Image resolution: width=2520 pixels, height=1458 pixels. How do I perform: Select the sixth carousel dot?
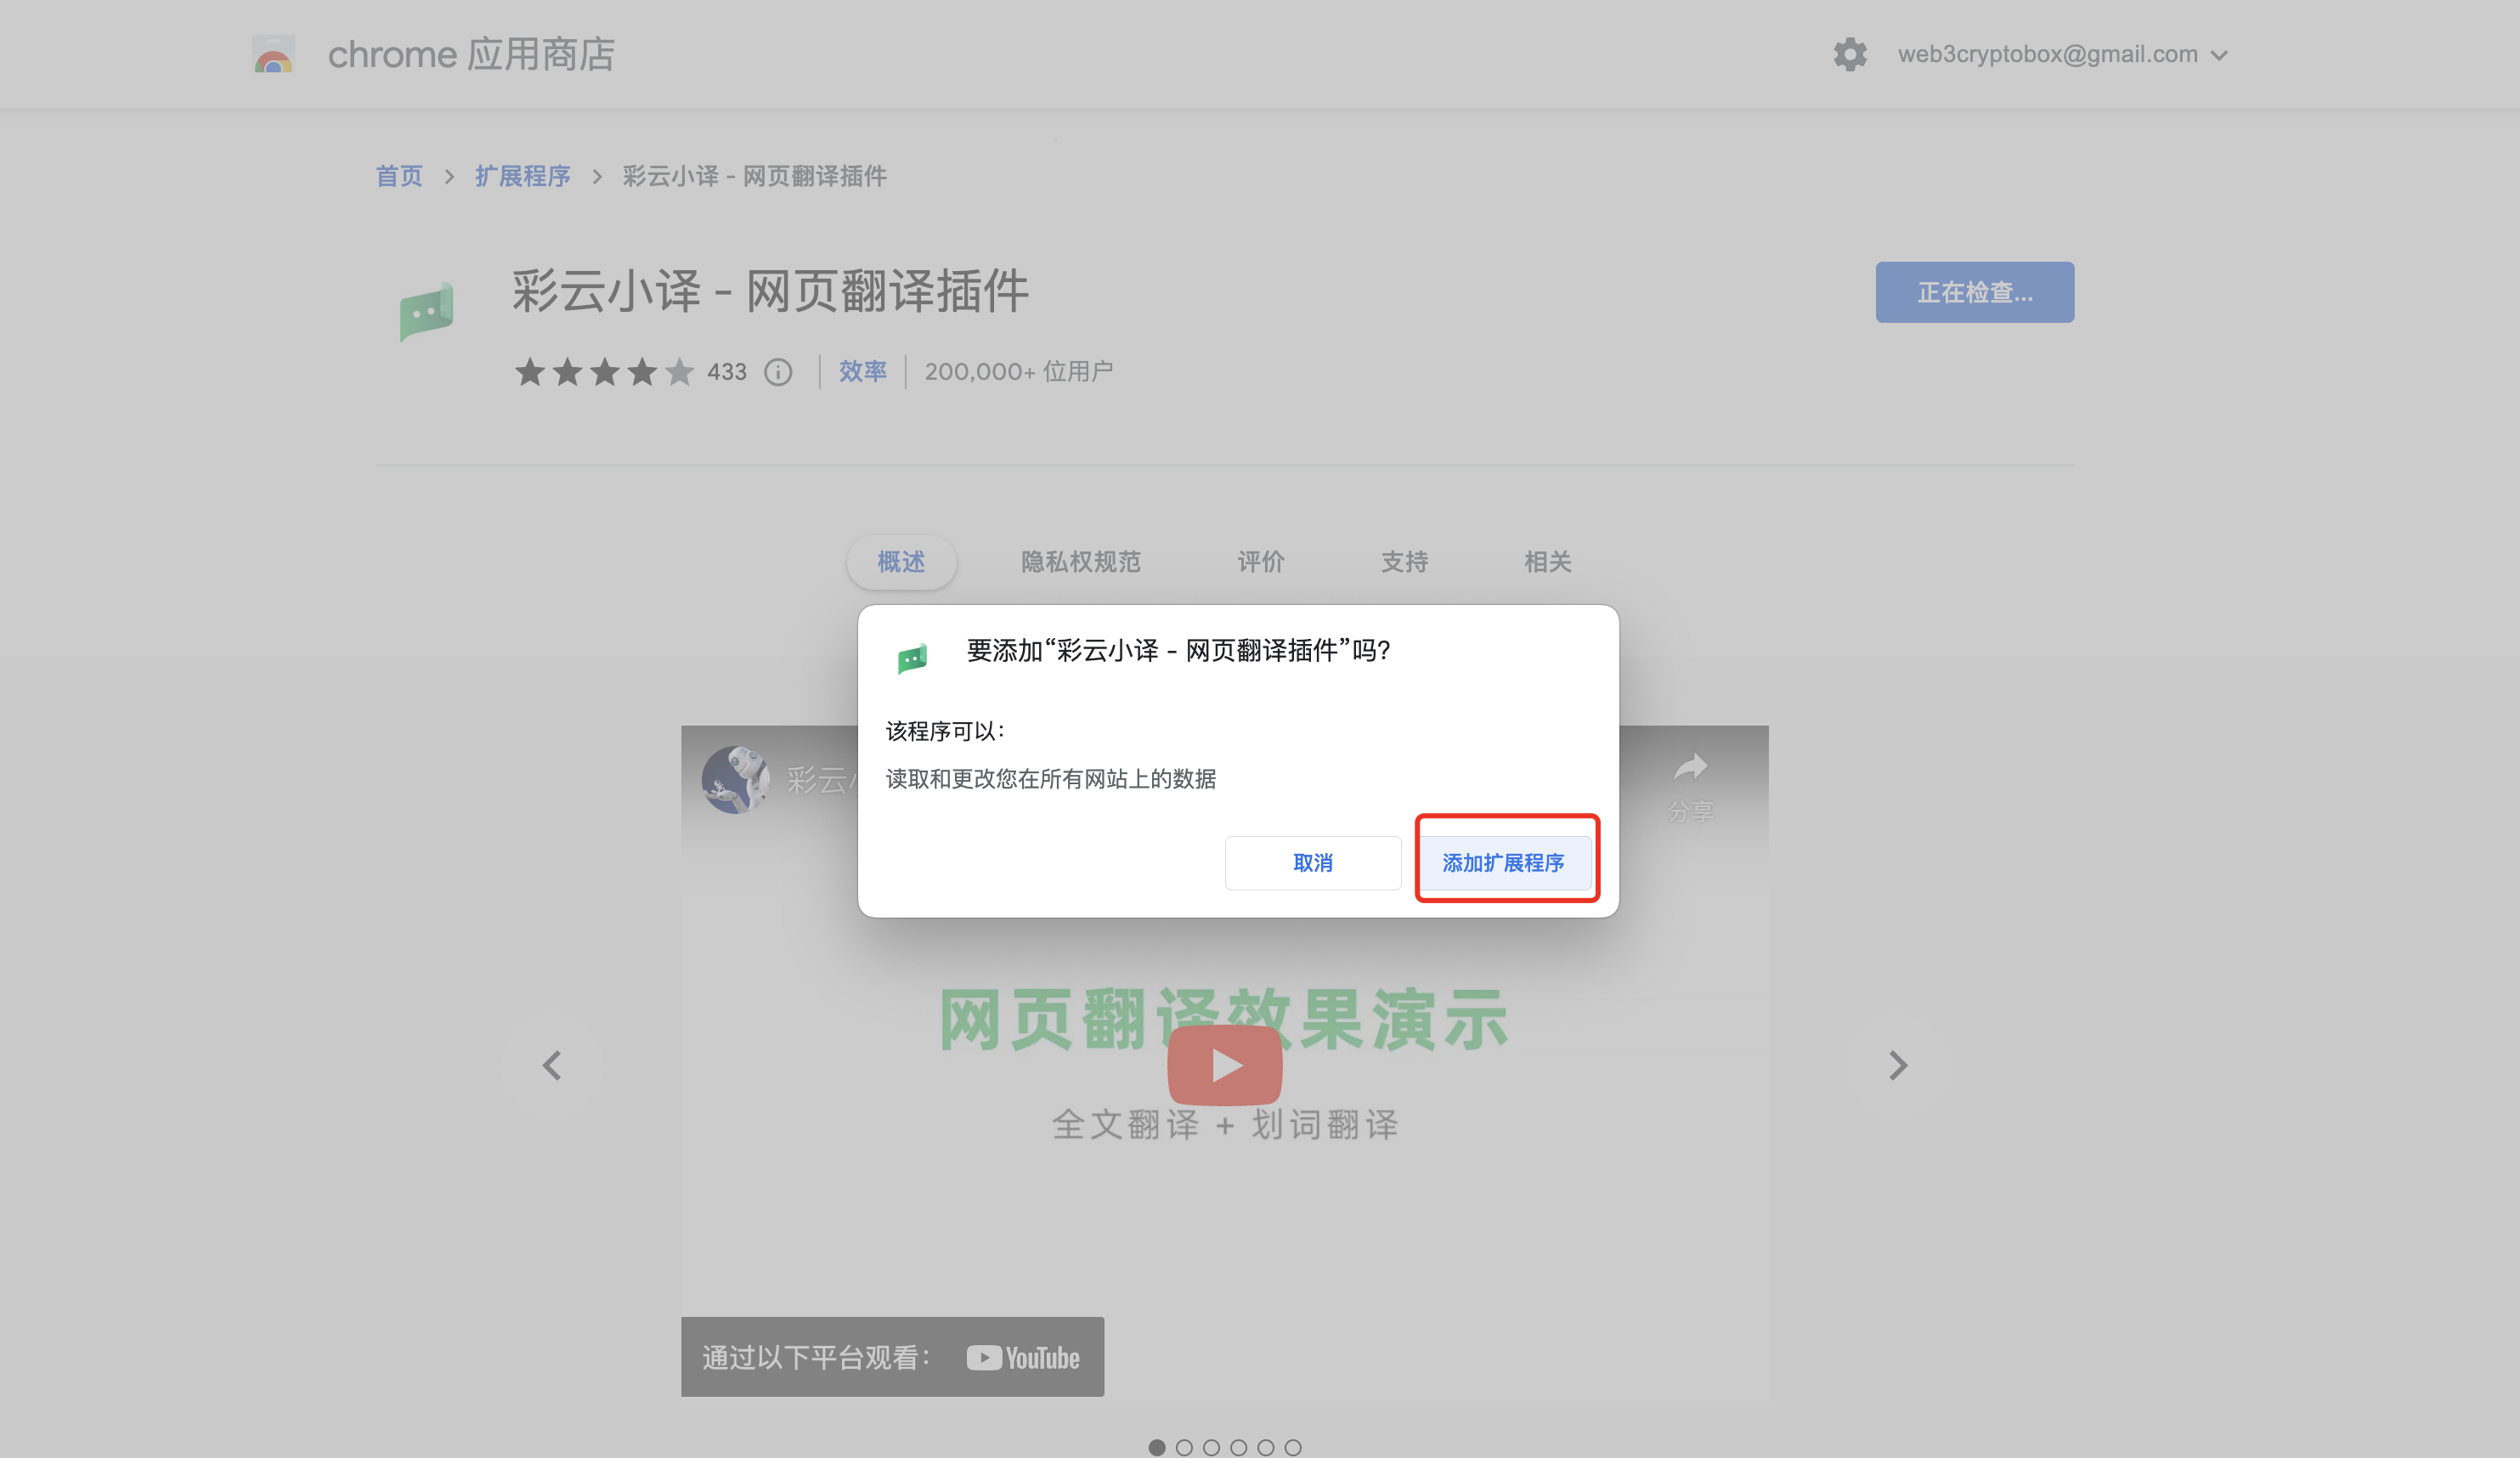1293,1447
